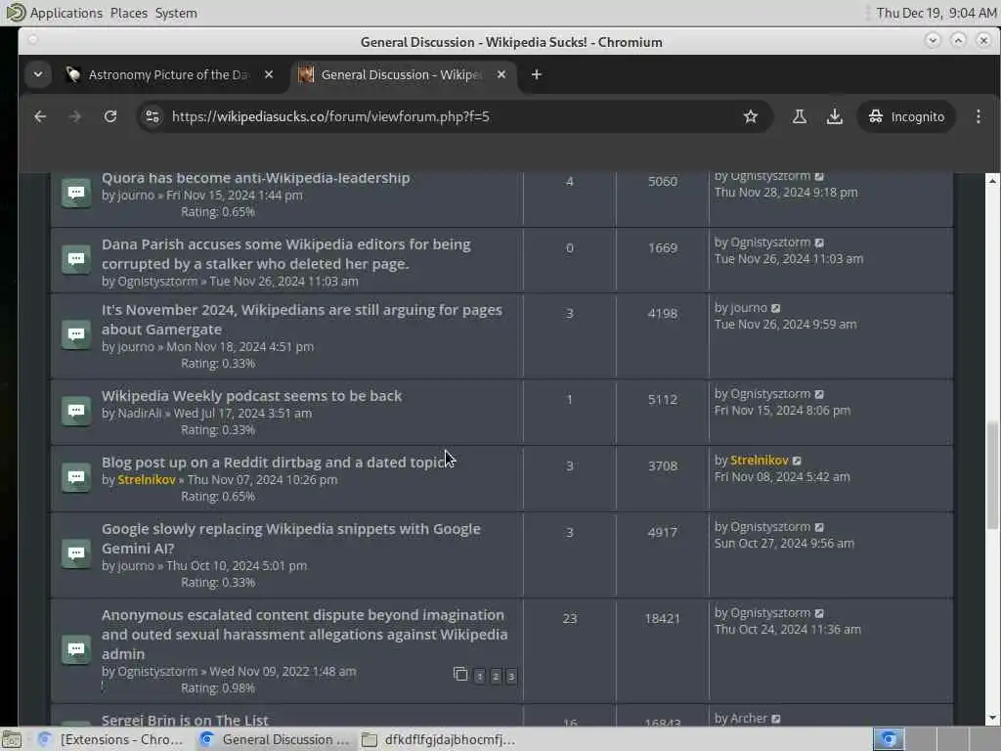Open NadirAli author profile

pyautogui.click(x=139, y=414)
